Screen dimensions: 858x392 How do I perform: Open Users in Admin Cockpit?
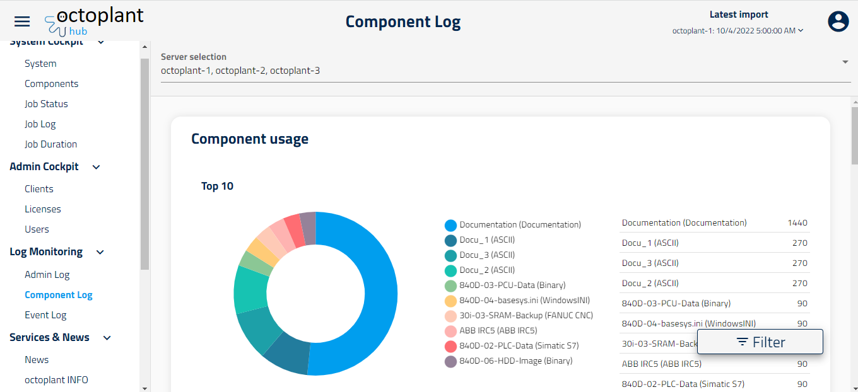click(37, 229)
